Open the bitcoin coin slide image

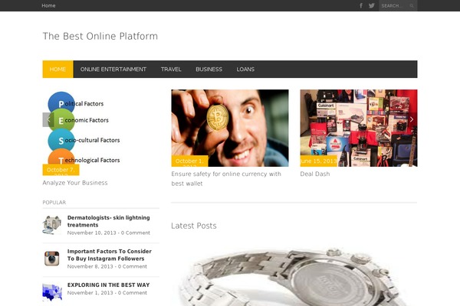230,128
